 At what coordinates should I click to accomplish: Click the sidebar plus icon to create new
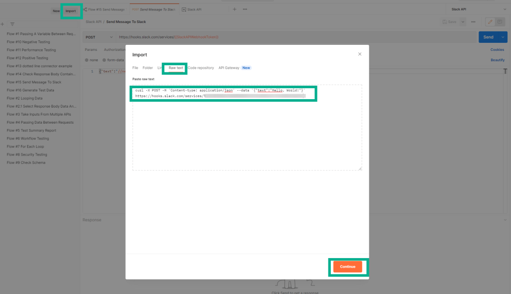pos(2,24)
